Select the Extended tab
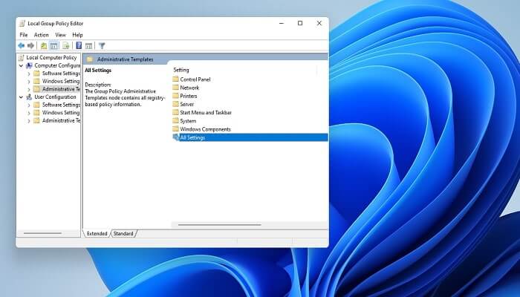520x297 pixels. coord(97,233)
